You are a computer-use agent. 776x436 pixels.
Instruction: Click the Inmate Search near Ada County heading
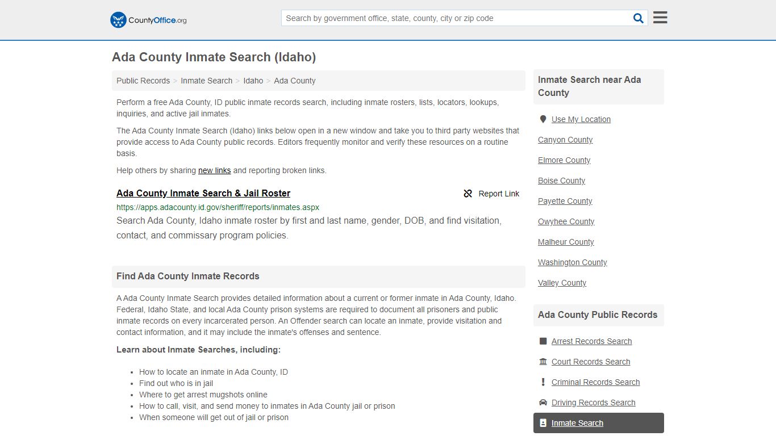(x=590, y=86)
